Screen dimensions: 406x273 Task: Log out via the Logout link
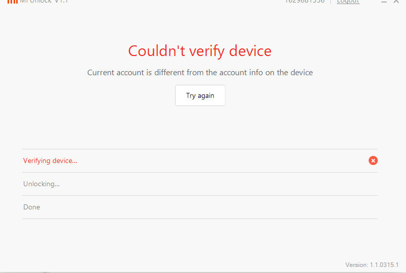pos(348,2)
